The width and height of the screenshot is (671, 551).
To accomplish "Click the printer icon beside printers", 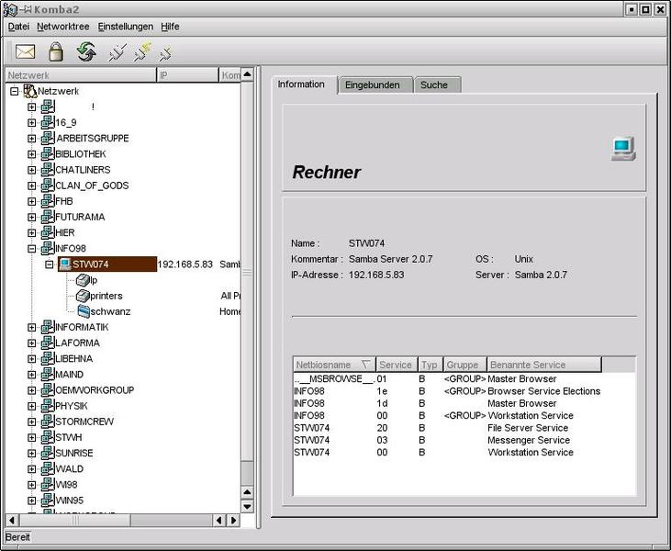I will (83, 296).
